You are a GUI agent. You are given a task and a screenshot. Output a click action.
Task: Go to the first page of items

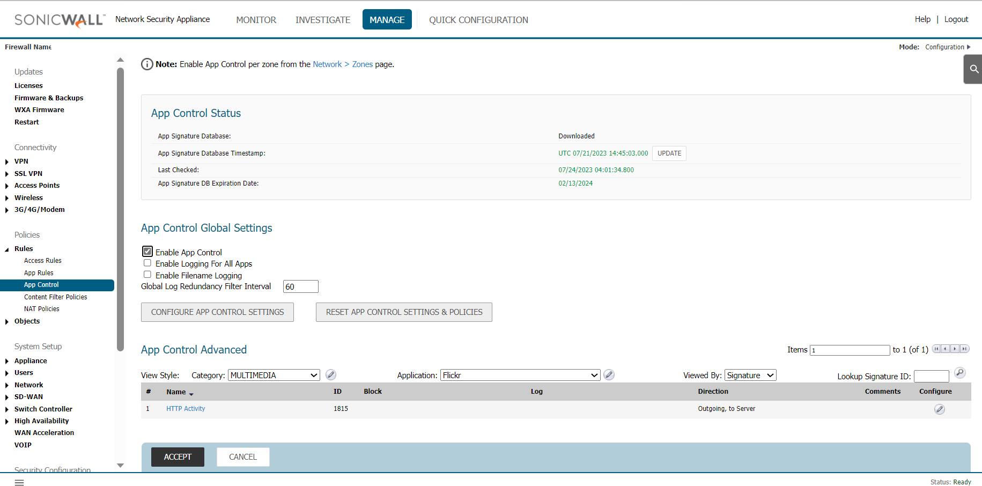936,349
